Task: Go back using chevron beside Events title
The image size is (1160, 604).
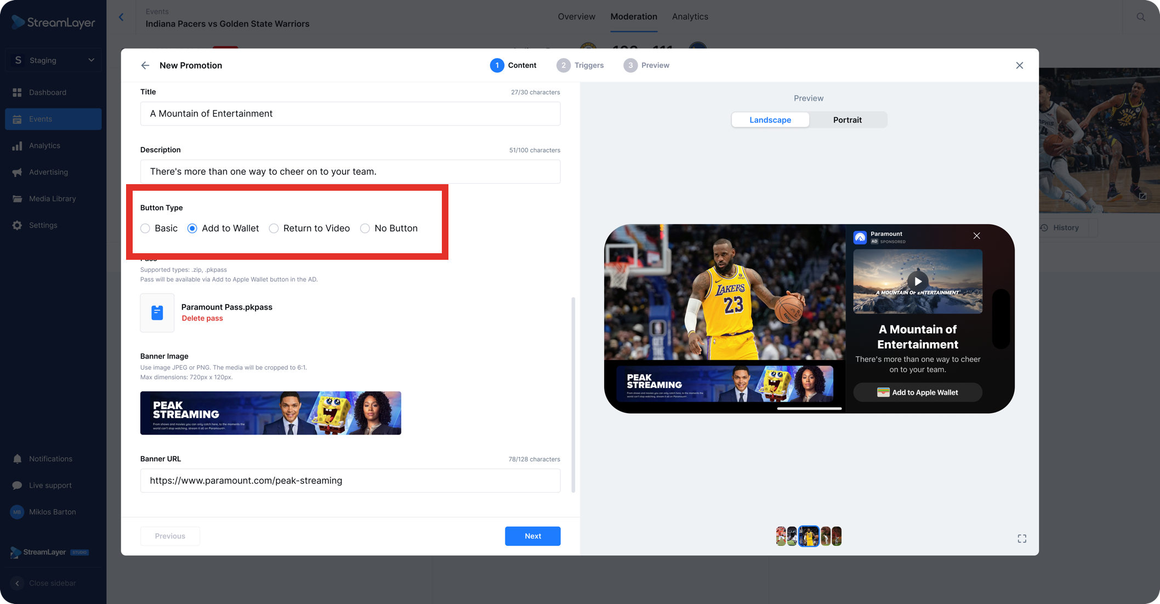Action: [x=121, y=18]
